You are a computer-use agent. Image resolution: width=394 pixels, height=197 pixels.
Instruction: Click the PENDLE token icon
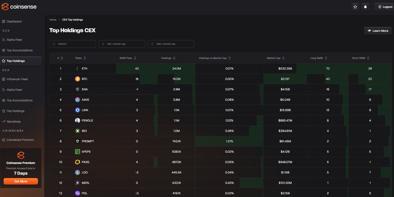77,120
